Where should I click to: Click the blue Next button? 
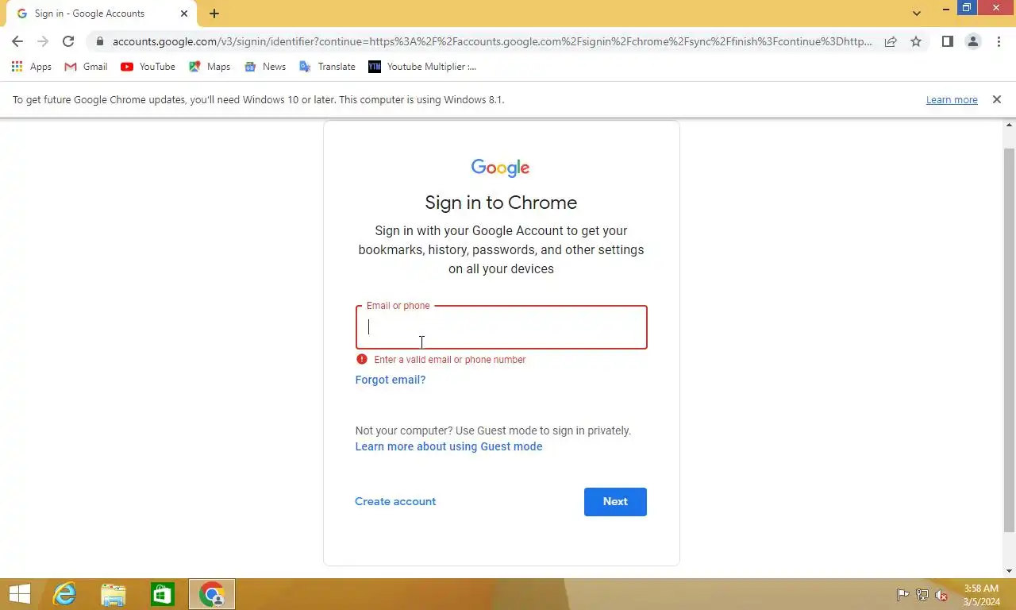615,502
